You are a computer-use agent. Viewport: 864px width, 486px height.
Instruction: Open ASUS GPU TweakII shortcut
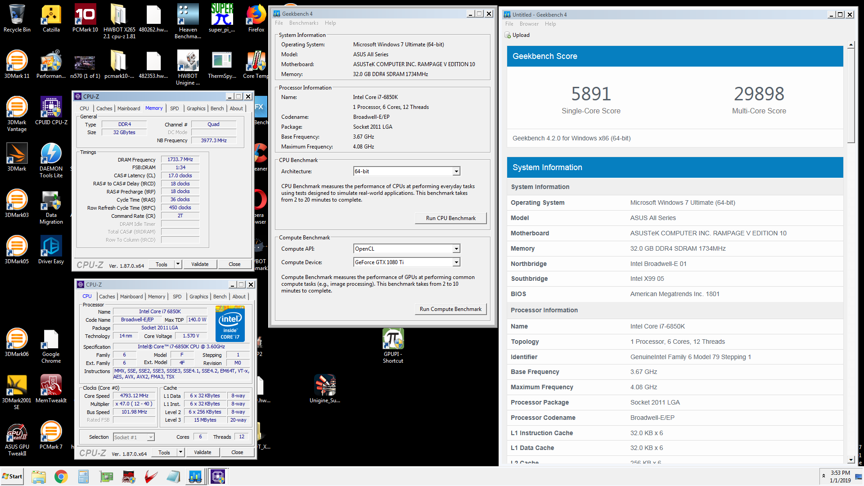17,438
